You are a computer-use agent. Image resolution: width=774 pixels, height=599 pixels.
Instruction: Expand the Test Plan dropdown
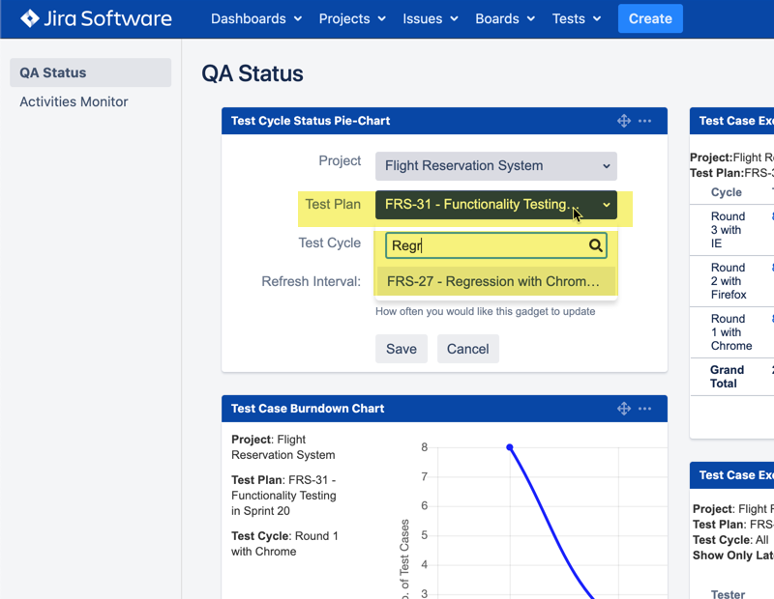pos(495,205)
